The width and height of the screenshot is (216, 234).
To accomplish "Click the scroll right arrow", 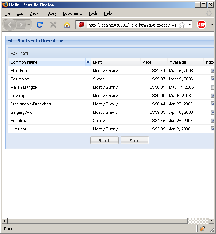I will pyautogui.click(x=211, y=221).
